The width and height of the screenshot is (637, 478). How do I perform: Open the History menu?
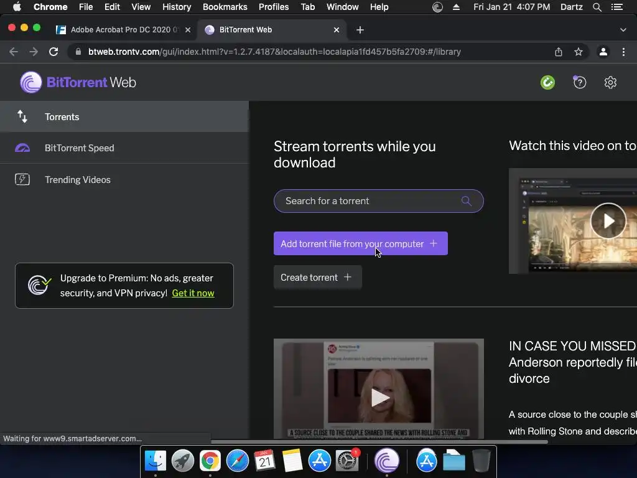point(177,7)
